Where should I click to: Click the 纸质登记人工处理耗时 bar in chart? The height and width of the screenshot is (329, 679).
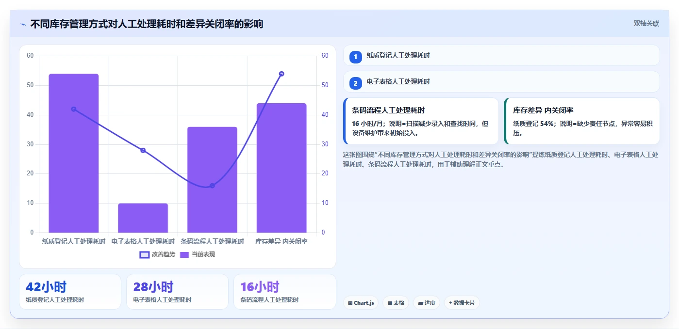tap(74, 153)
